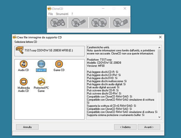This screenshot has width=181, height=138.
Task: Select the TSSTcorp CDDVDW drive entry
Action: (x=50, y=51)
